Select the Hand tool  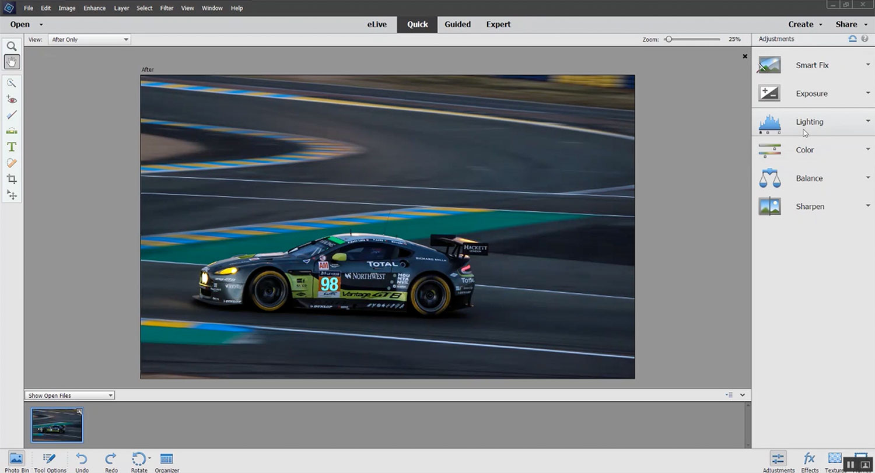point(12,62)
